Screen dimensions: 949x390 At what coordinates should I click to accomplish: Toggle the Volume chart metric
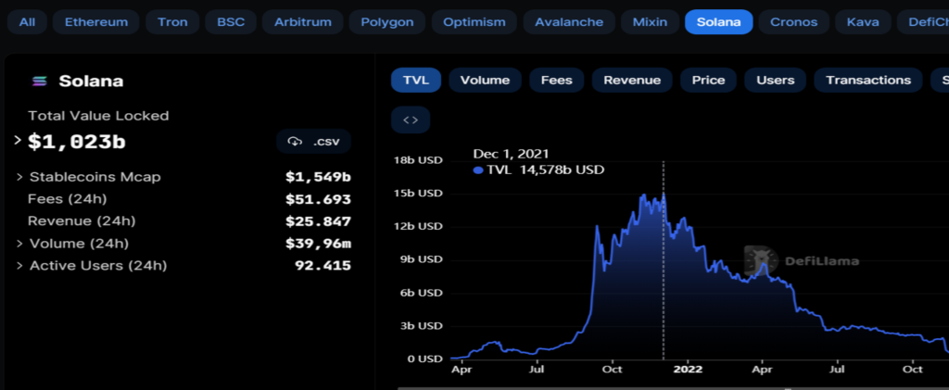pos(485,81)
